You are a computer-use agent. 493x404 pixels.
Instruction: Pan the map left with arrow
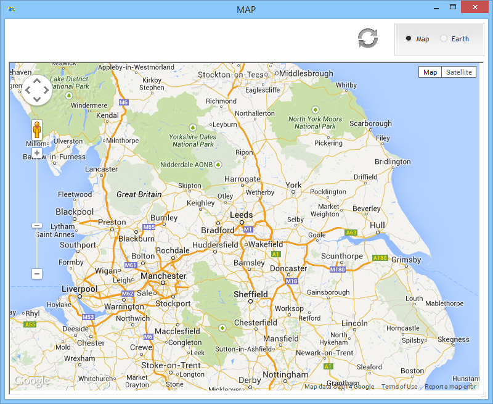pos(28,90)
